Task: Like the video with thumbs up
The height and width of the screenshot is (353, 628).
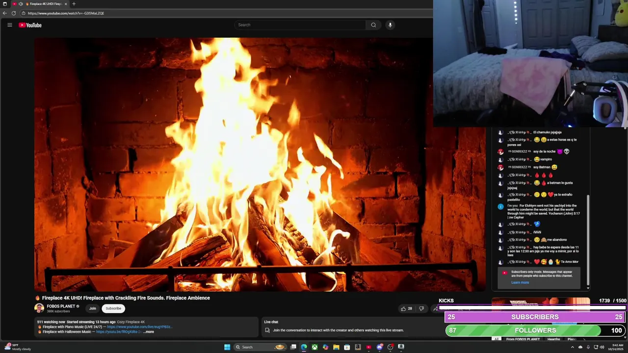Action: coord(406,308)
